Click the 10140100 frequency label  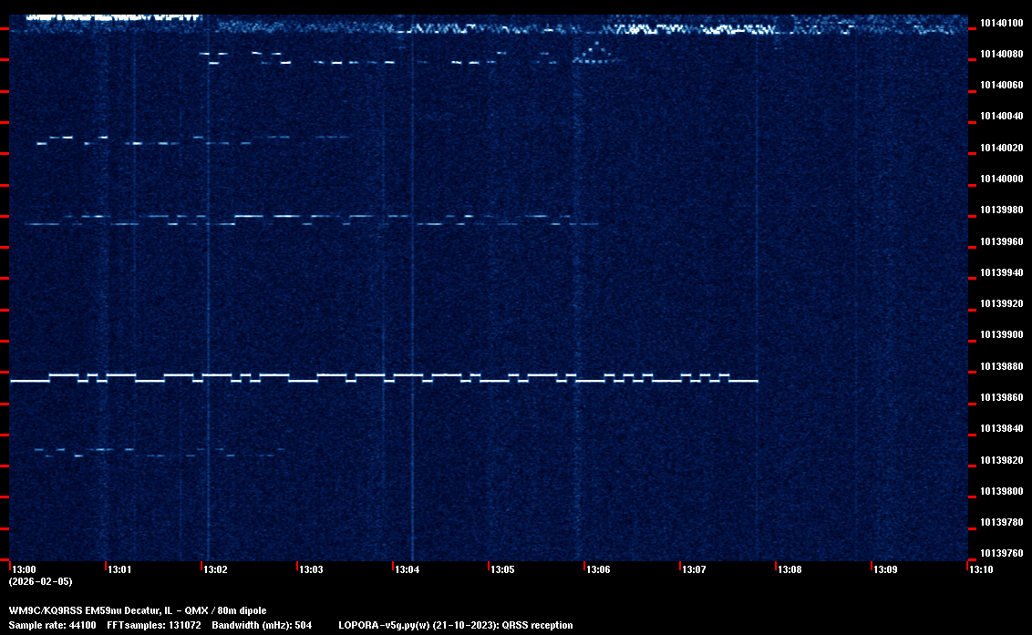point(1001,23)
